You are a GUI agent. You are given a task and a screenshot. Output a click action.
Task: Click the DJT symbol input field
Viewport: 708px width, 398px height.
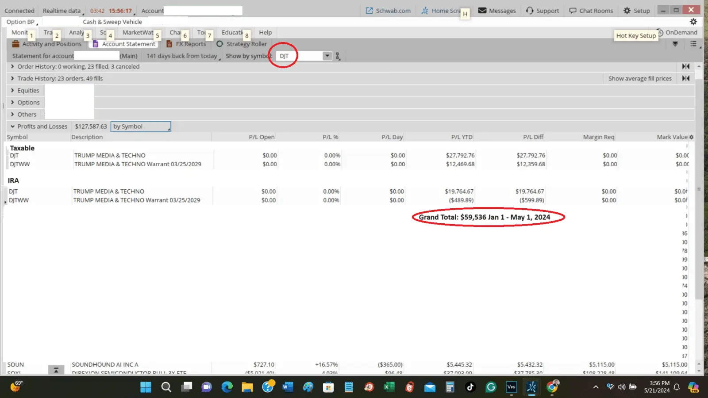[x=299, y=56]
